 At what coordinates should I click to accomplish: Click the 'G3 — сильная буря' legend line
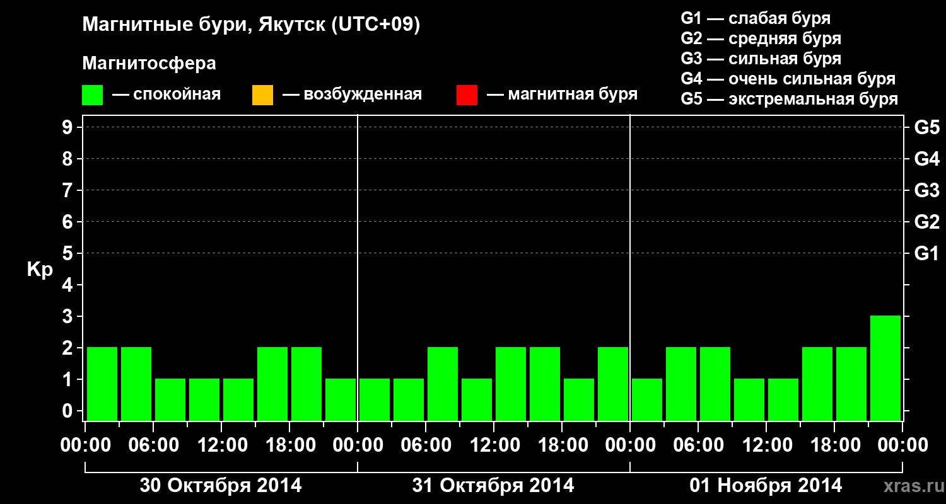click(761, 59)
